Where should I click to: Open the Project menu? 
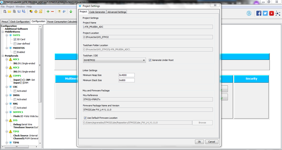tap(10, 7)
